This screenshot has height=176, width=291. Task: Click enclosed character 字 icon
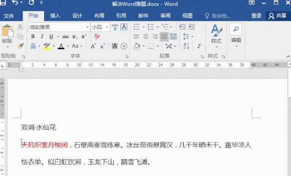[124, 46]
